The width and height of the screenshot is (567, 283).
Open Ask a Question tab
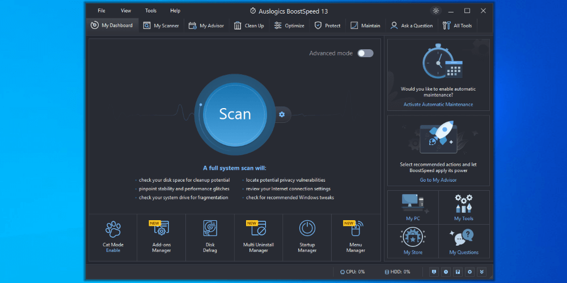pos(412,25)
